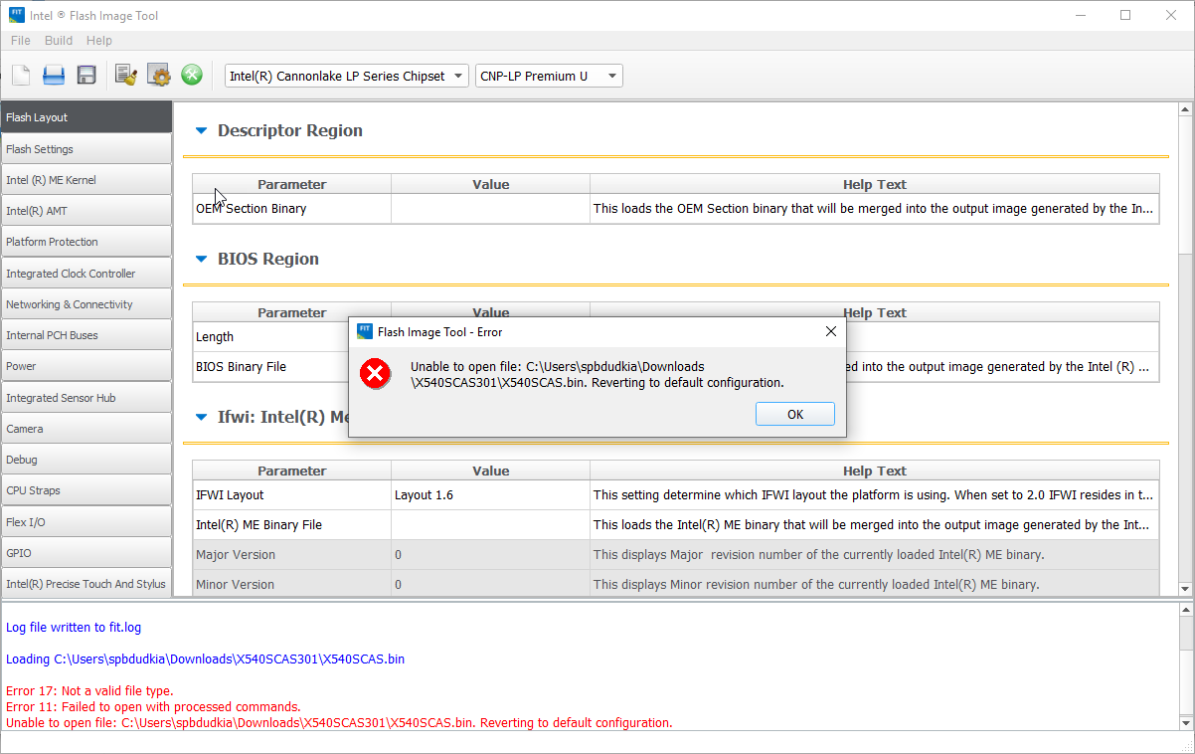This screenshot has width=1195, height=754.
Task: Click the IFWI Layout parameter name
Action: coord(230,494)
